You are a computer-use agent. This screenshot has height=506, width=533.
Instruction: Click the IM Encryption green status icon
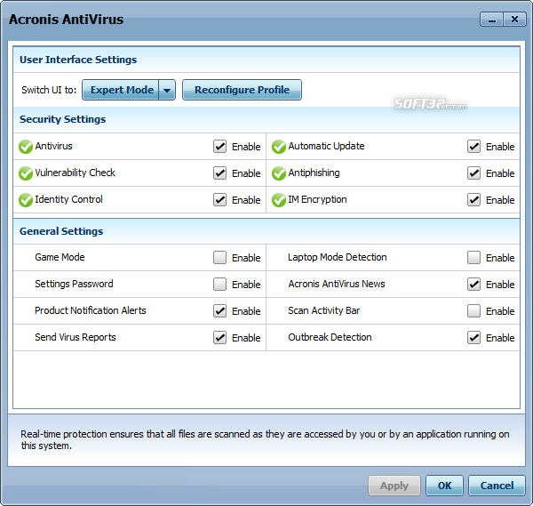(279, 200)
